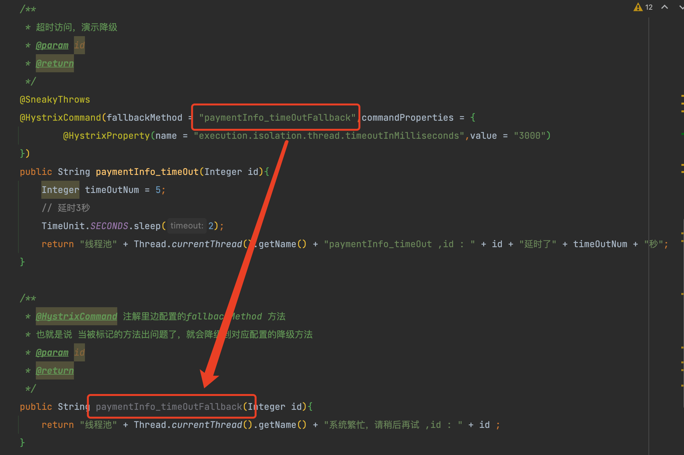Go to previous highlighted problem with up chevron
Screen dimensions: 684x455
click(x=664, y=7)
